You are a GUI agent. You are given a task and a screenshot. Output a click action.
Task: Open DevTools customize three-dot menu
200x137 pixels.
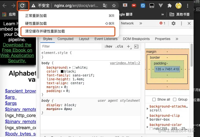click(181, 23)
